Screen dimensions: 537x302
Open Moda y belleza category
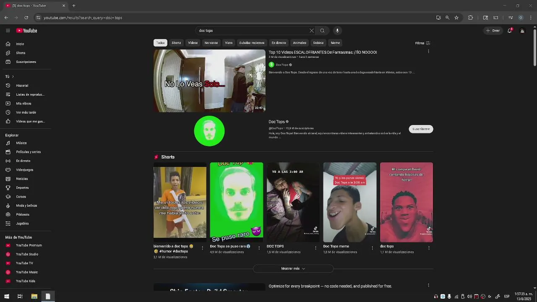click(28, 206)
